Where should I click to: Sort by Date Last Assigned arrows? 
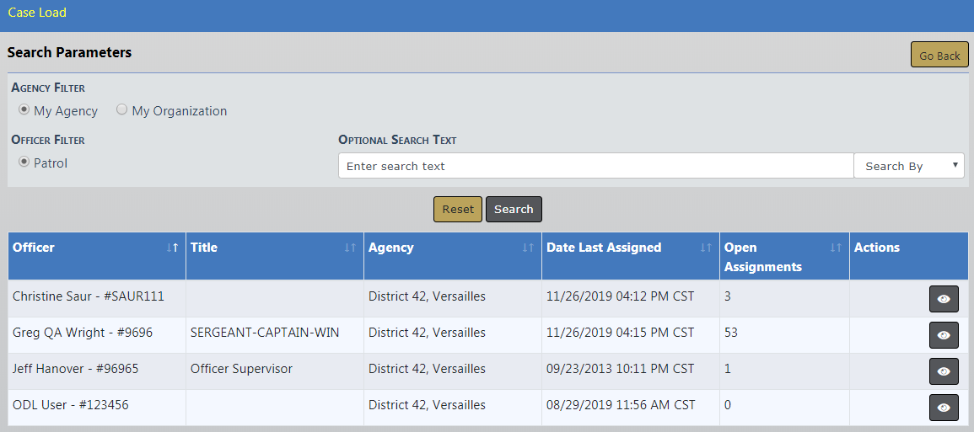tap(706, 248)
